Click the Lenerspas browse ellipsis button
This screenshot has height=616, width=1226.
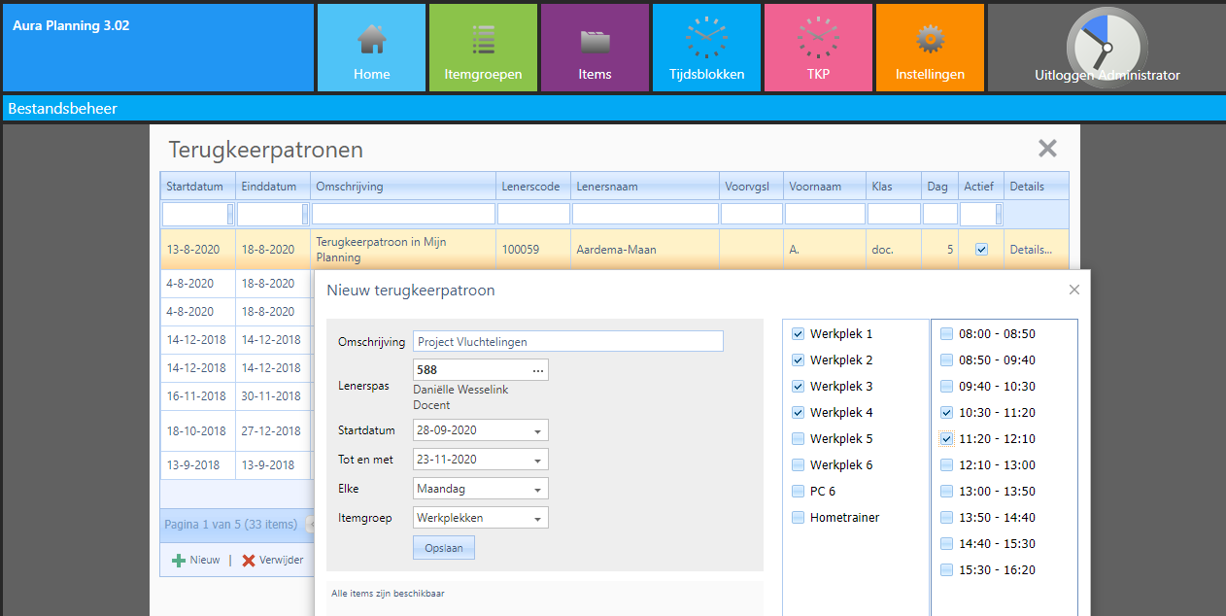537,370
